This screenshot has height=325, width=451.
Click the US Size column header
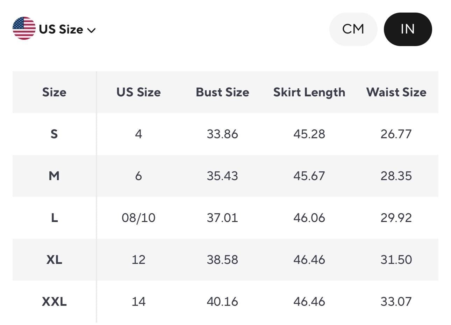138,92
